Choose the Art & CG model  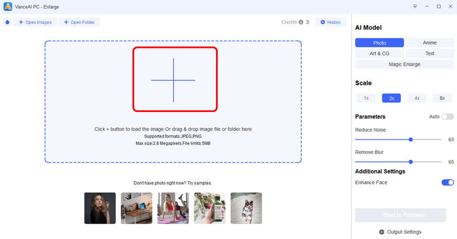coord(379,53)
